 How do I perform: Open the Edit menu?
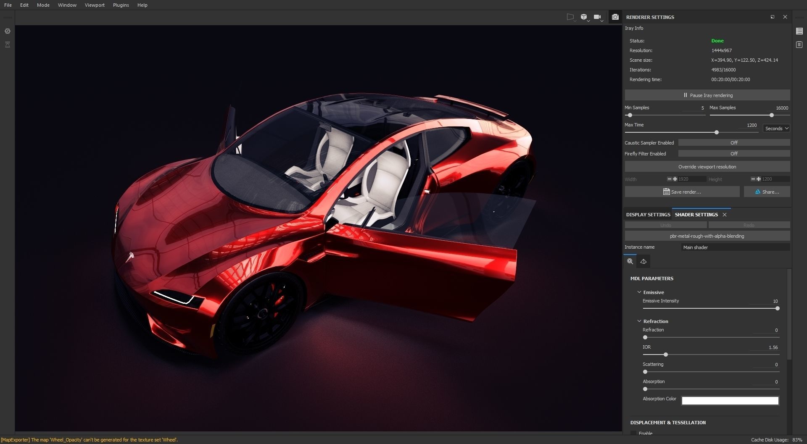tap(24, 5)
